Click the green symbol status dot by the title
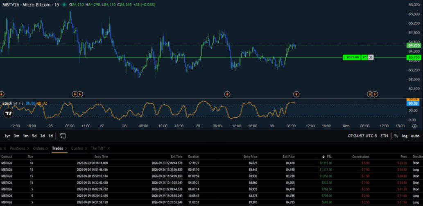 [64, 4]
